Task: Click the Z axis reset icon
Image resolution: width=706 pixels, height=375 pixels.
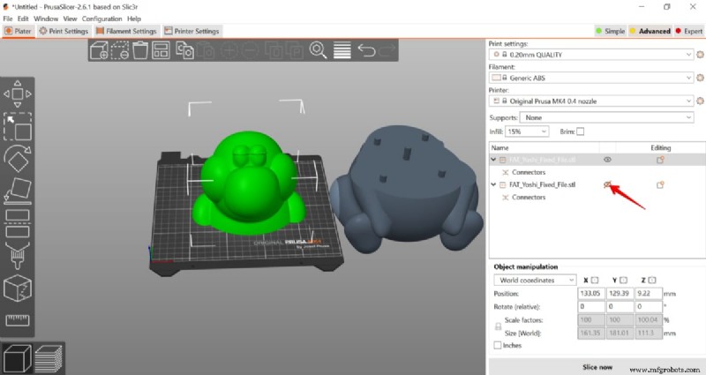Action: [652, 280]
